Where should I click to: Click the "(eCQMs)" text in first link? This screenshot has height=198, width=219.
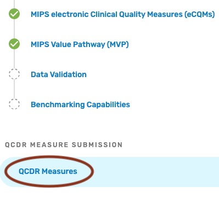(199, 14)
